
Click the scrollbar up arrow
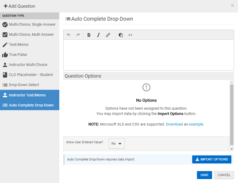232,82
